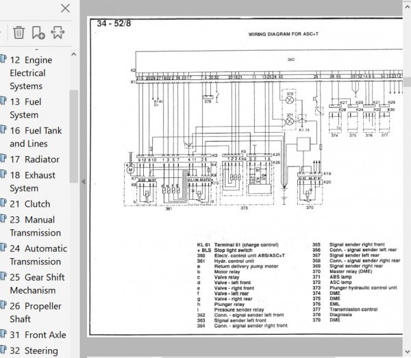The width and height of the screenshot is (411, 358).
Task: Click the bookmark icon beside 18 Exhaust
Action: pyautogui.click(x=3, y=175)
